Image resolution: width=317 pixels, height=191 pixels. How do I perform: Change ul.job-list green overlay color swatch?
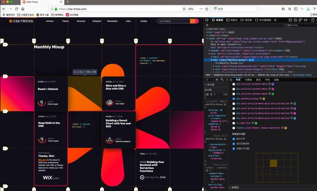pos(256,123)
